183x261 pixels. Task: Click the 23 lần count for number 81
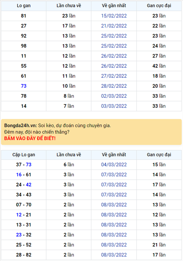click(x=69, y=16)
